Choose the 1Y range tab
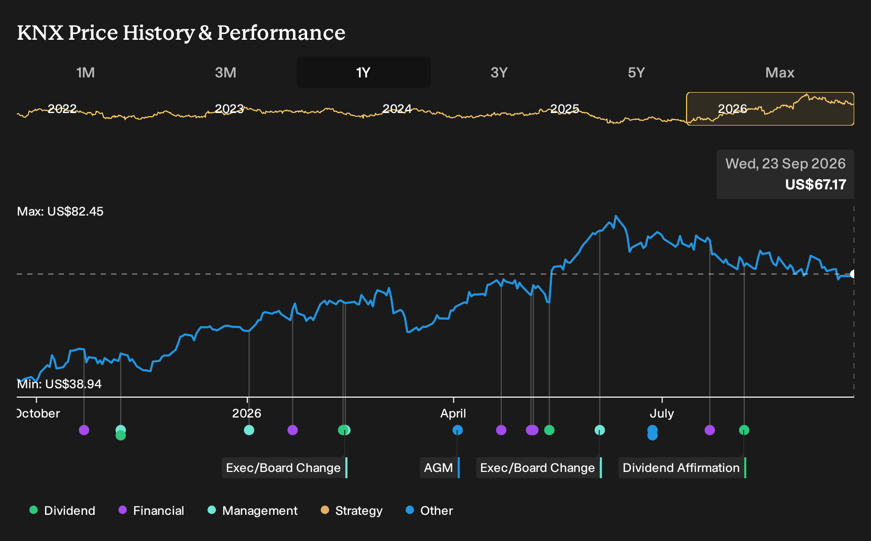Viewport: 871px width, 541px height. click(363, 72)
